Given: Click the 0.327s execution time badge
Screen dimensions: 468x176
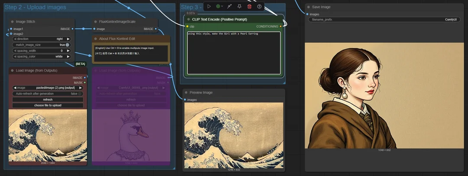Looking at the screenshot, I should coord(191,13).
